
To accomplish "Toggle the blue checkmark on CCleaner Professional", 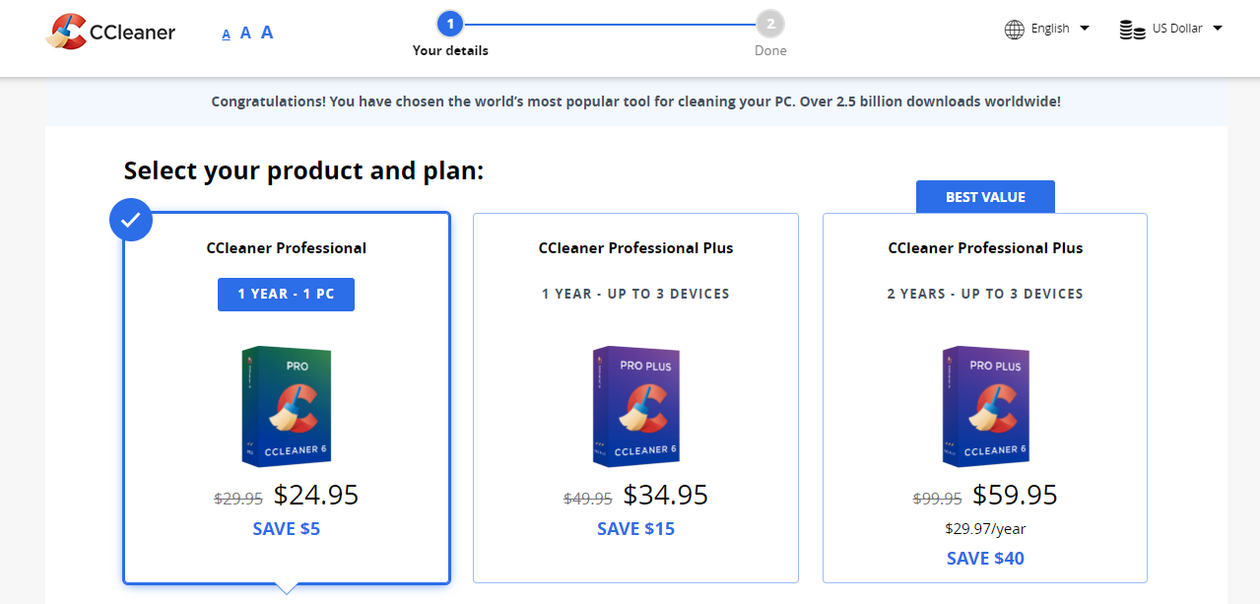I will [x=131, y=221].
